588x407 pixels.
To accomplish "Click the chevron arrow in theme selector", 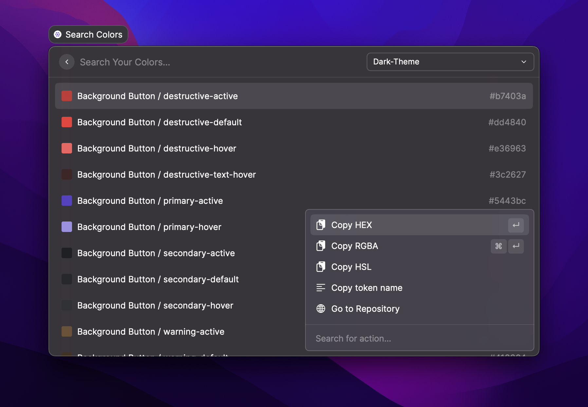I will click(524, 62).
